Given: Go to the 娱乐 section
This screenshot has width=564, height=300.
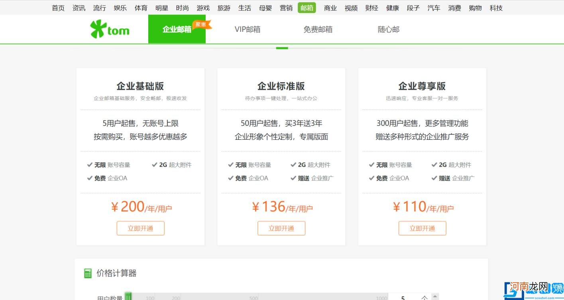Looking at the screenshot, I should [120, 8].
